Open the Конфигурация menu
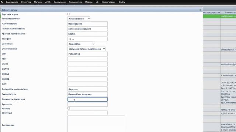 click(108, 2)
